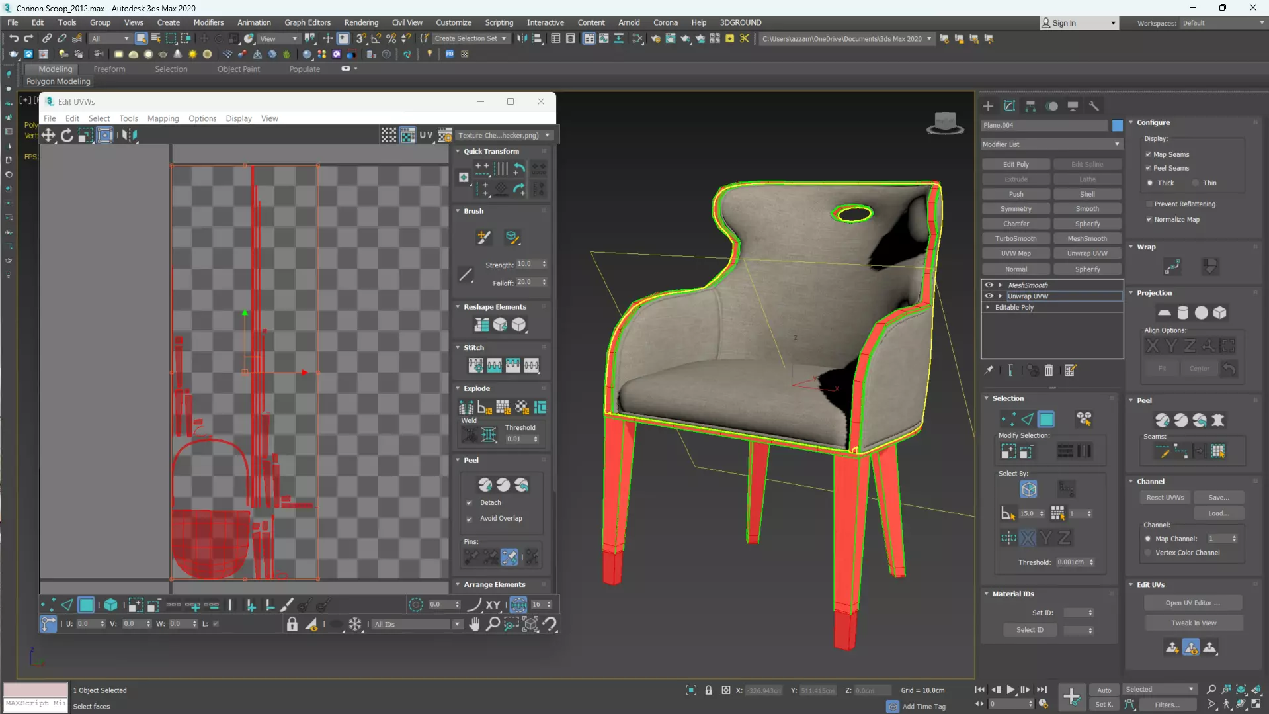The height and width of the screenshot is (714, 1269).
Task: Select Edge sub-object mode in Selection rollout
Action: 1027,419
